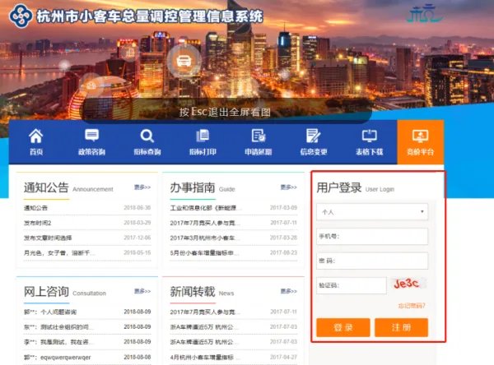Click the green Hangzhou logo at top right
Screen dimensions: 494x365
coord(423,13)
